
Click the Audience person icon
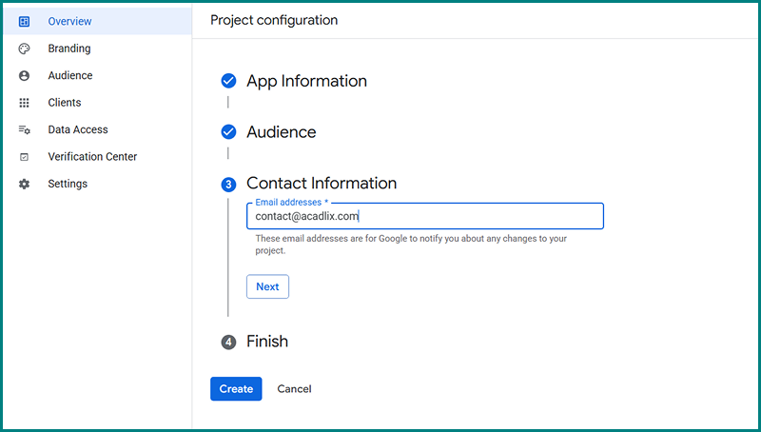tap(25, 75)
